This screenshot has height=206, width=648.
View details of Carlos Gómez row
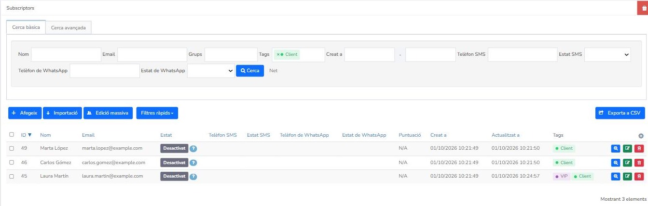(615, 163)
